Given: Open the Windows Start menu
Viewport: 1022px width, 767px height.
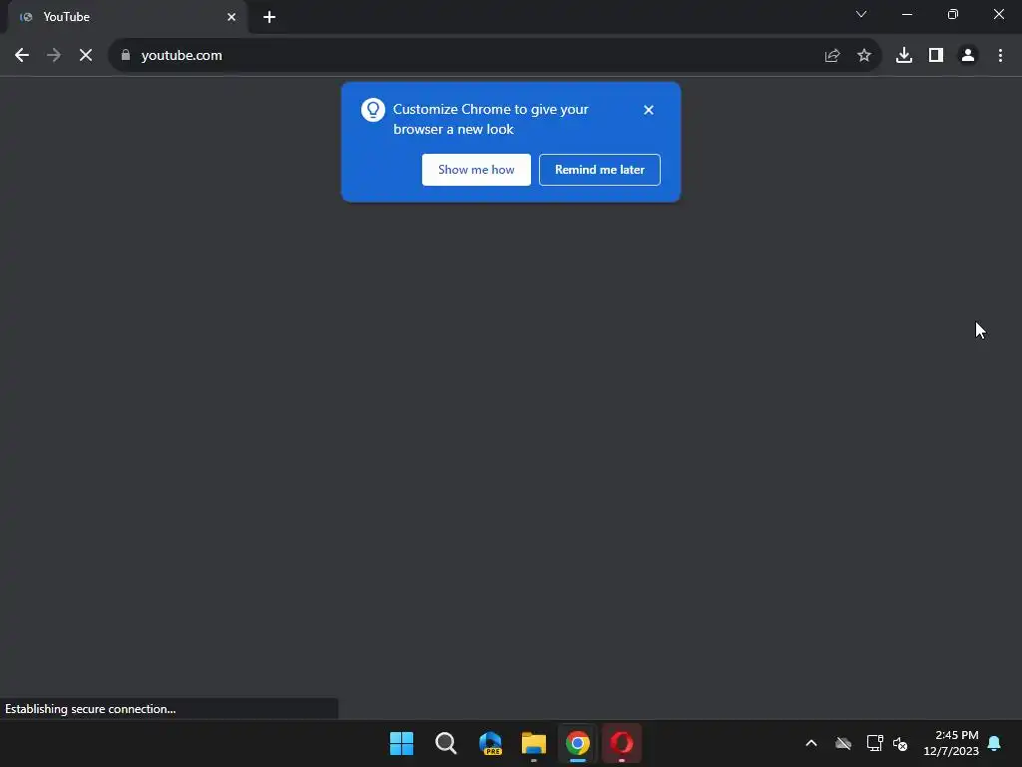Looking at the screenshot, I should coord(401,743).
